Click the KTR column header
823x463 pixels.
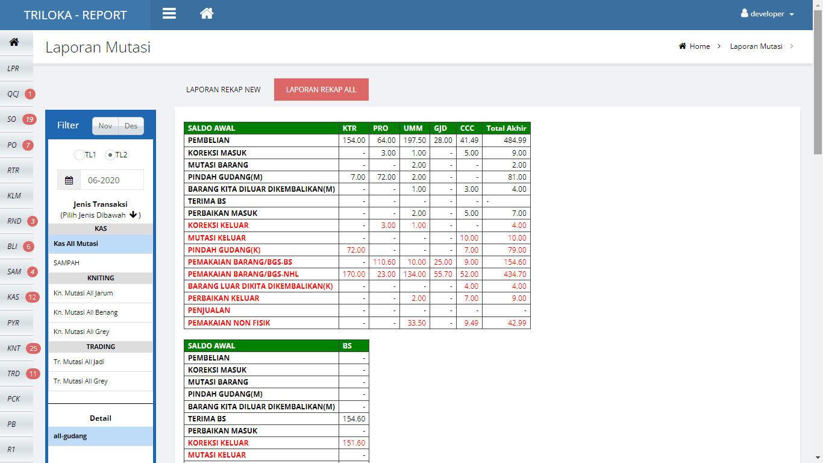click(x=354, y=128)
